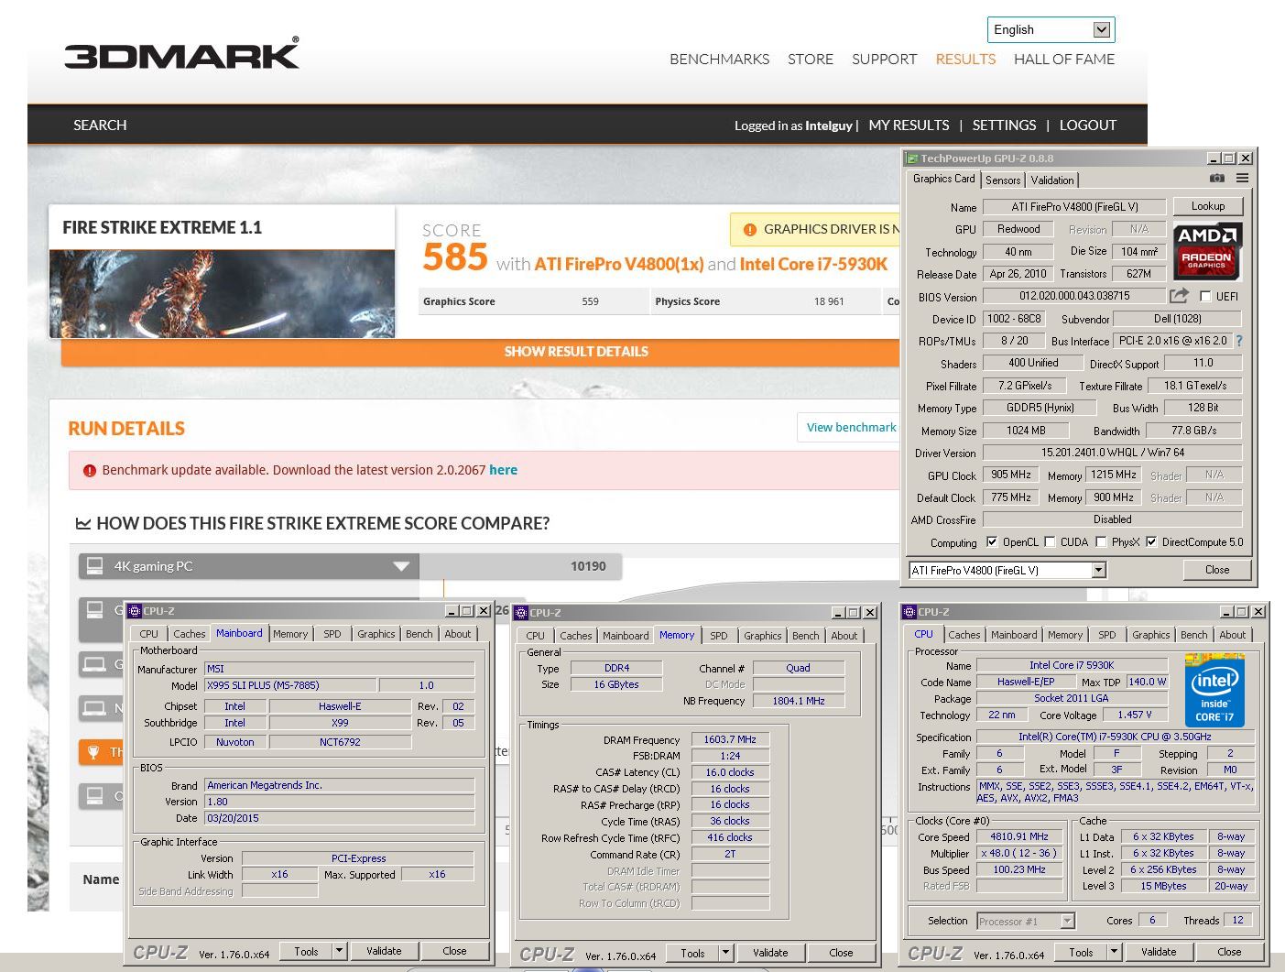Click the CPU-Z Memory window title icon

point(521,613)
